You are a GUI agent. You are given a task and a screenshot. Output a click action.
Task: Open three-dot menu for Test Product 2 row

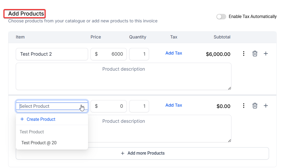(x=244, y=54)
